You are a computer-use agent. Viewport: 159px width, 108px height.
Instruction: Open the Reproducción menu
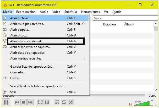click(26, 12)
